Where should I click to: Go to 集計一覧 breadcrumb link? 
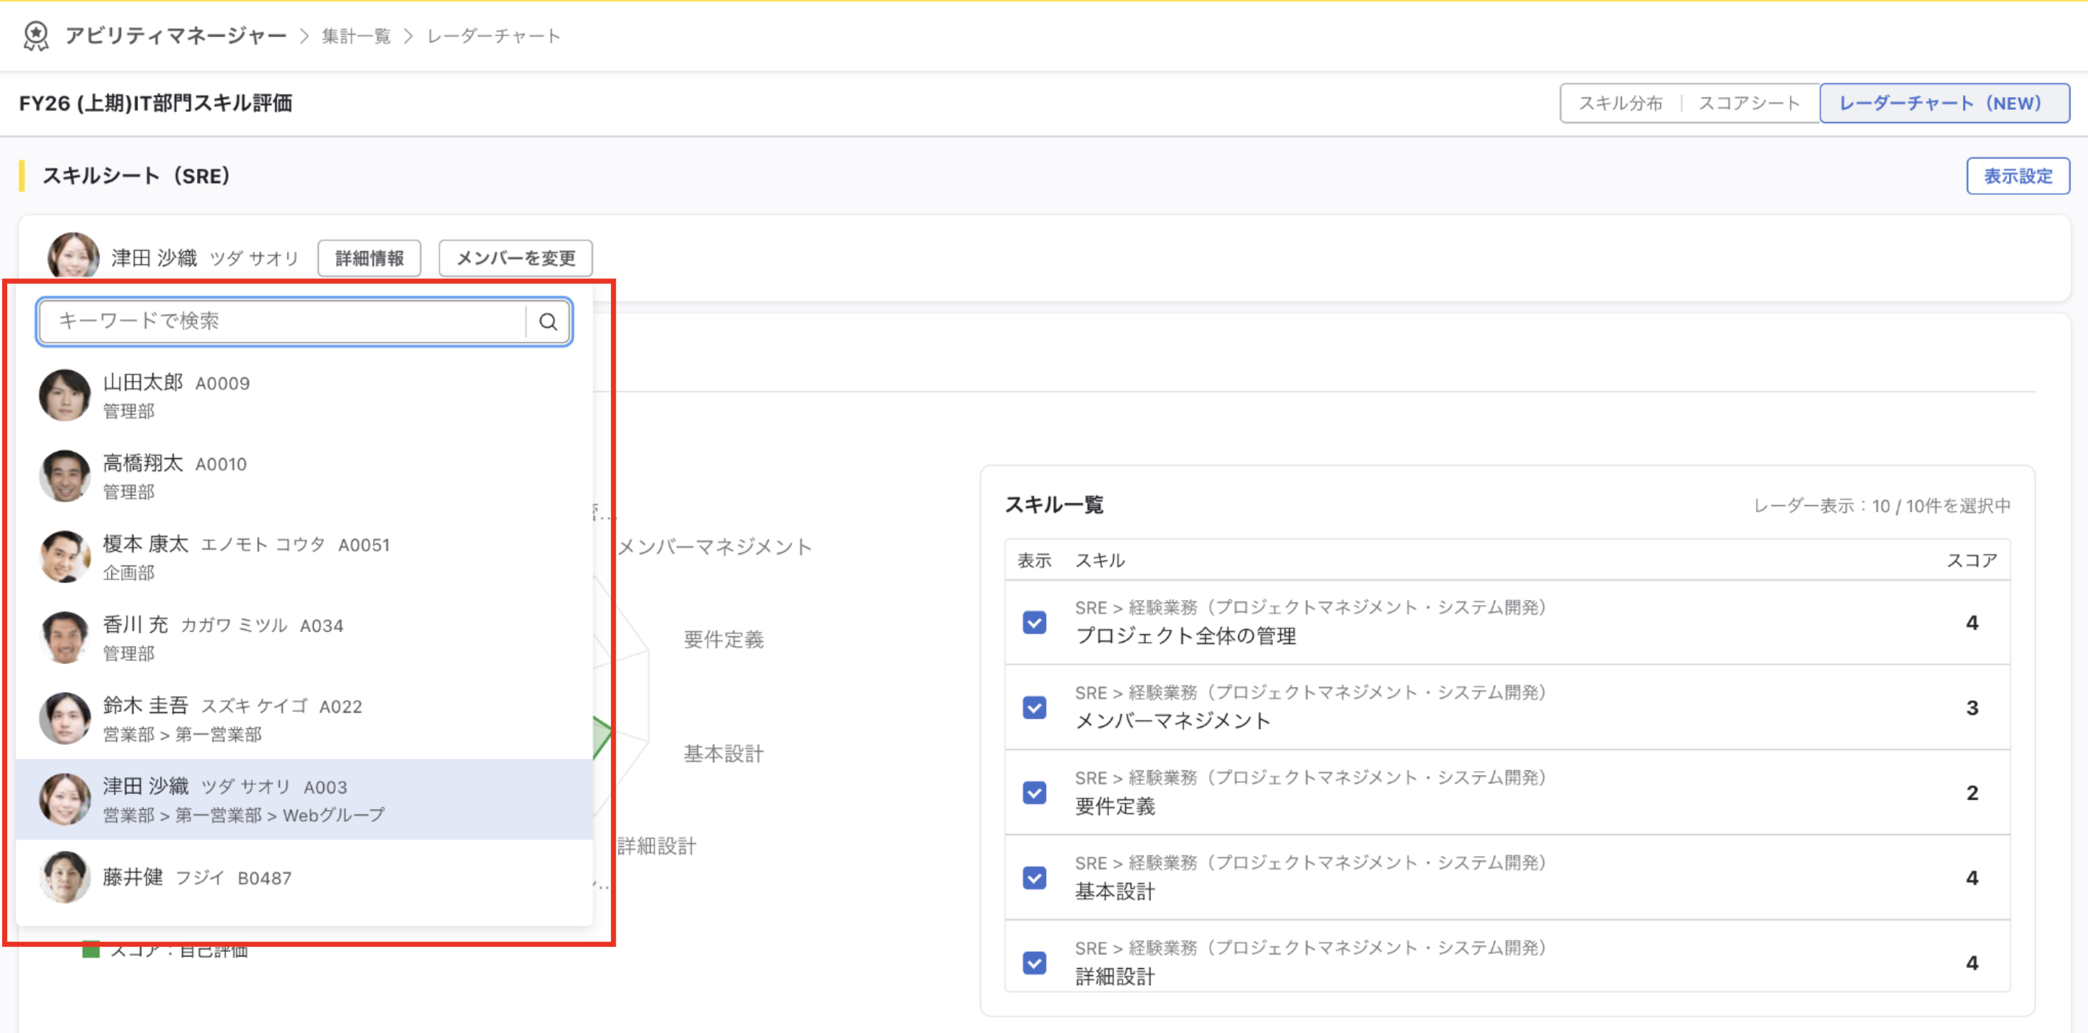point(356,36)
